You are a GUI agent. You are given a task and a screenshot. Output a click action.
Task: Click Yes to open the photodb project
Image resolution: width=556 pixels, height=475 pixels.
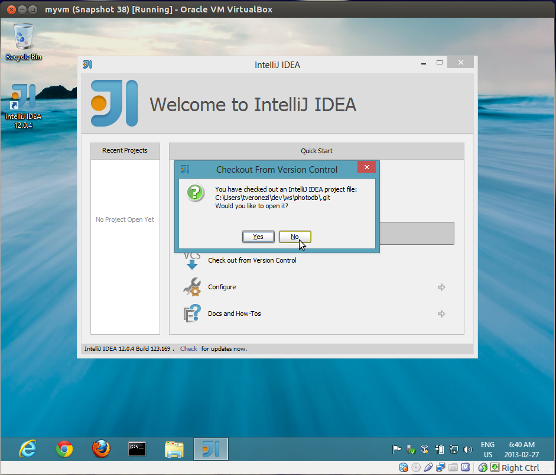pyautogui.click(x=258, y=236)
